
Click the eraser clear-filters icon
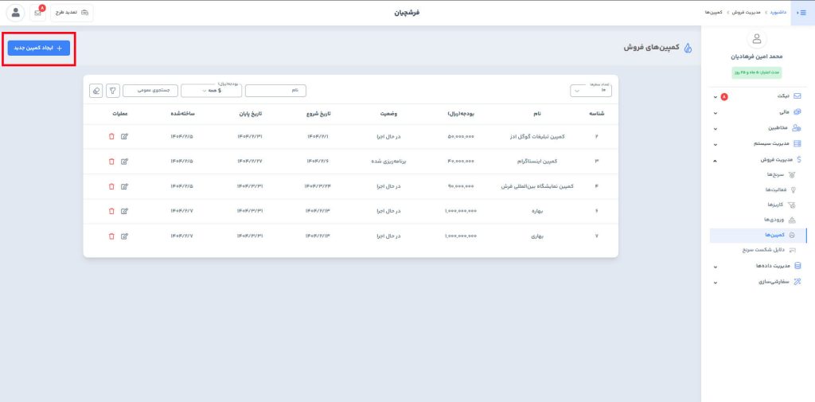(96, 91)
